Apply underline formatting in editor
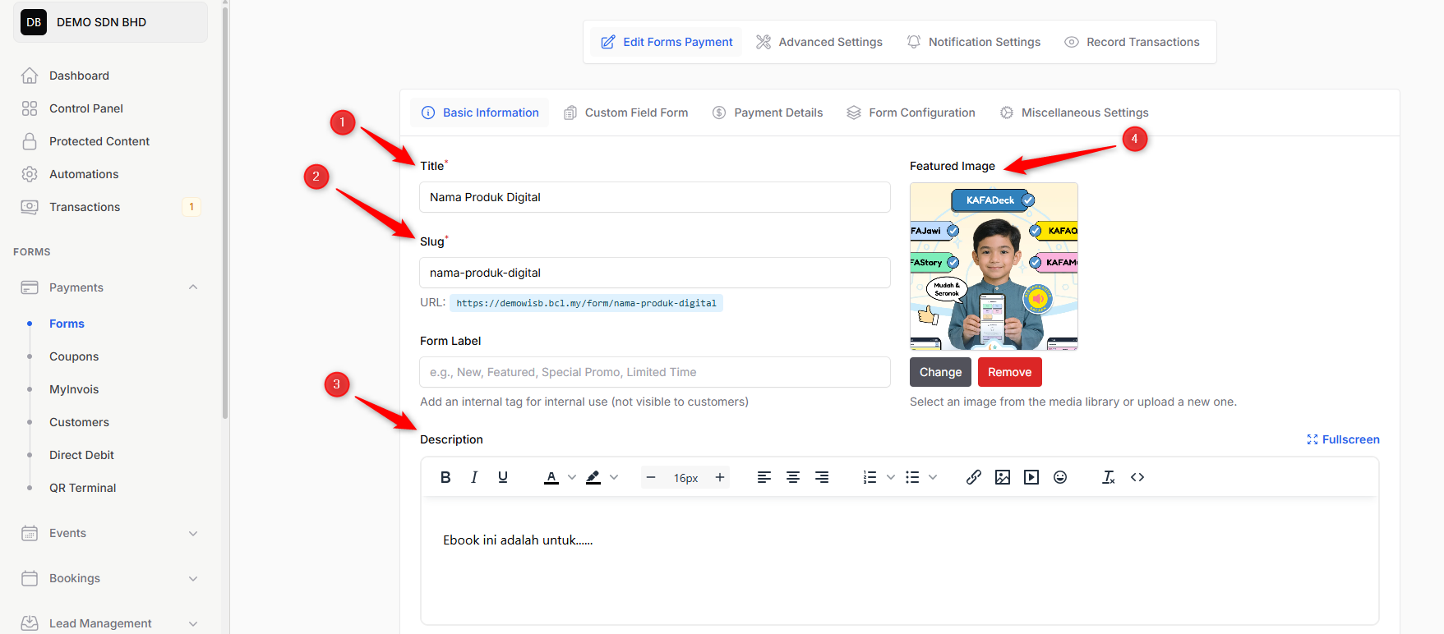1444x634 pixels. 503,477
